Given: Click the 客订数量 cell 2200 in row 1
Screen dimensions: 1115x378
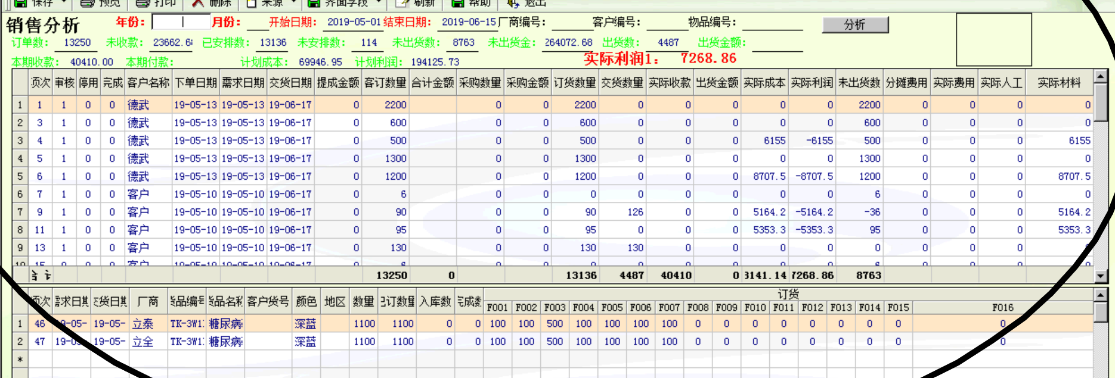Looking at the screenshot, I should [x=385, y=105].
